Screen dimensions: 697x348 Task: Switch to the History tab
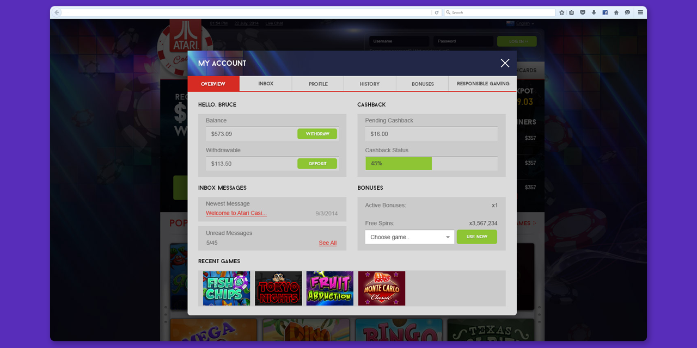370,84
